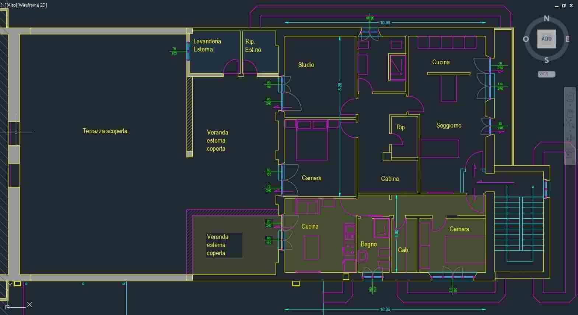The width and height of the screenshot is (578, 315).
Task: Minimize the drawing window
Action: click(556, 6)
